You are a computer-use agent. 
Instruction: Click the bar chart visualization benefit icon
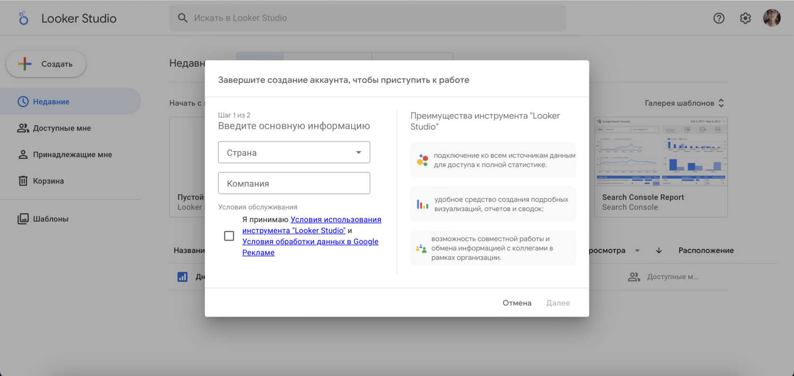(422, 204)
